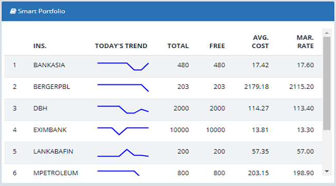Click the scrollbar up arrow

pos(327,33)
